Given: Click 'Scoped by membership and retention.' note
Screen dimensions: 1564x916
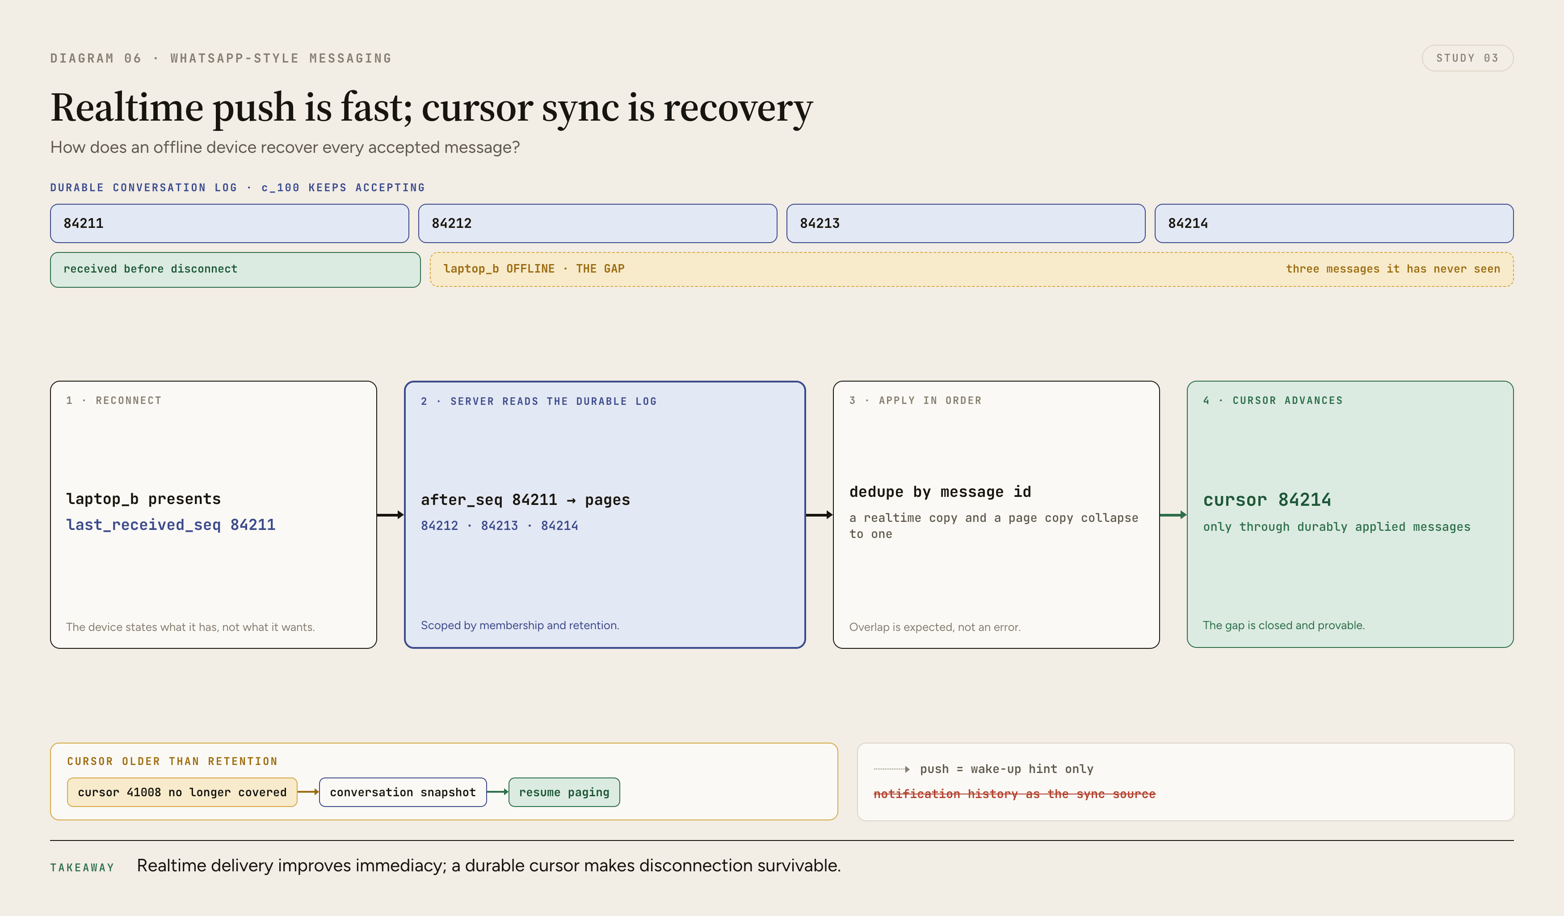Looking at the screenshot, I should (520, 626).
